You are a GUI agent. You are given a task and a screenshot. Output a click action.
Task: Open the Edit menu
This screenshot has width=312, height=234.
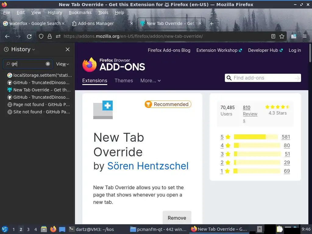pos(21,12)
